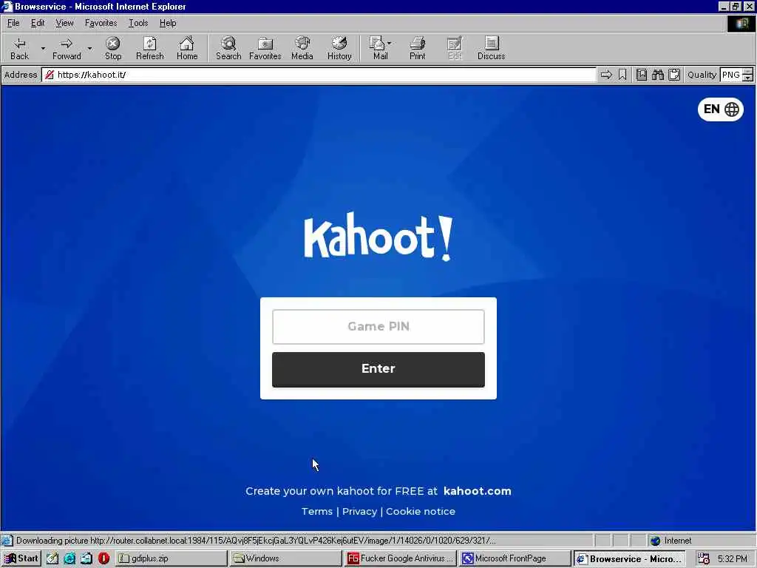This screenshot has height=568, width=757.
Task: Click the Stop loading button
Action: [113, 48]
